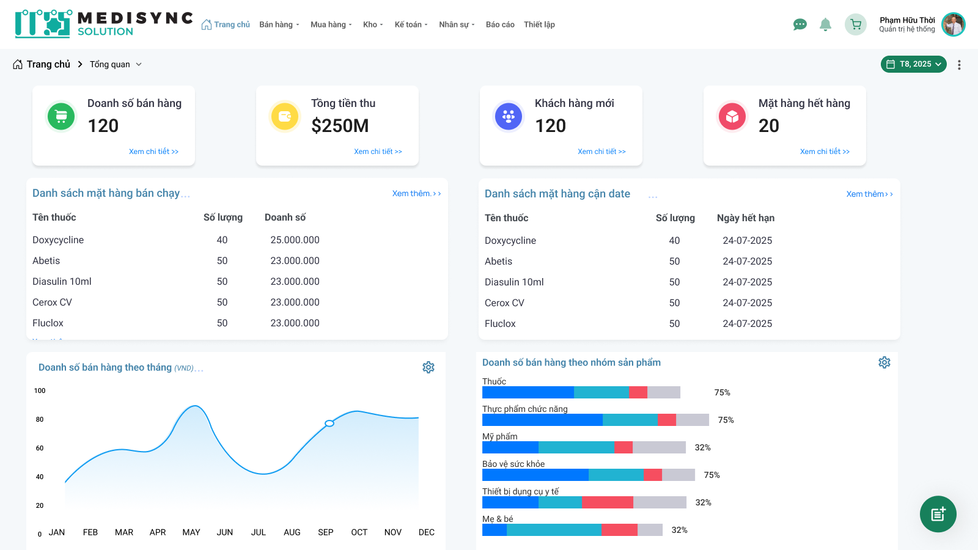Click the home icon in breadcrumb
Screen dimensions: 978x550
coord(18,64)
